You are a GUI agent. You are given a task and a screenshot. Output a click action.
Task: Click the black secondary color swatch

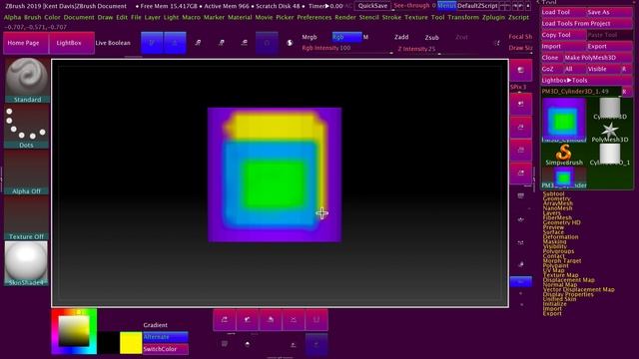click(109, 343)
